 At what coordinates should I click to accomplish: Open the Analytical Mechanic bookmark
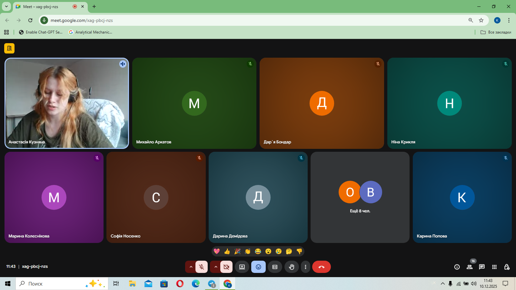pyautogui.click(x=91, y=32)
